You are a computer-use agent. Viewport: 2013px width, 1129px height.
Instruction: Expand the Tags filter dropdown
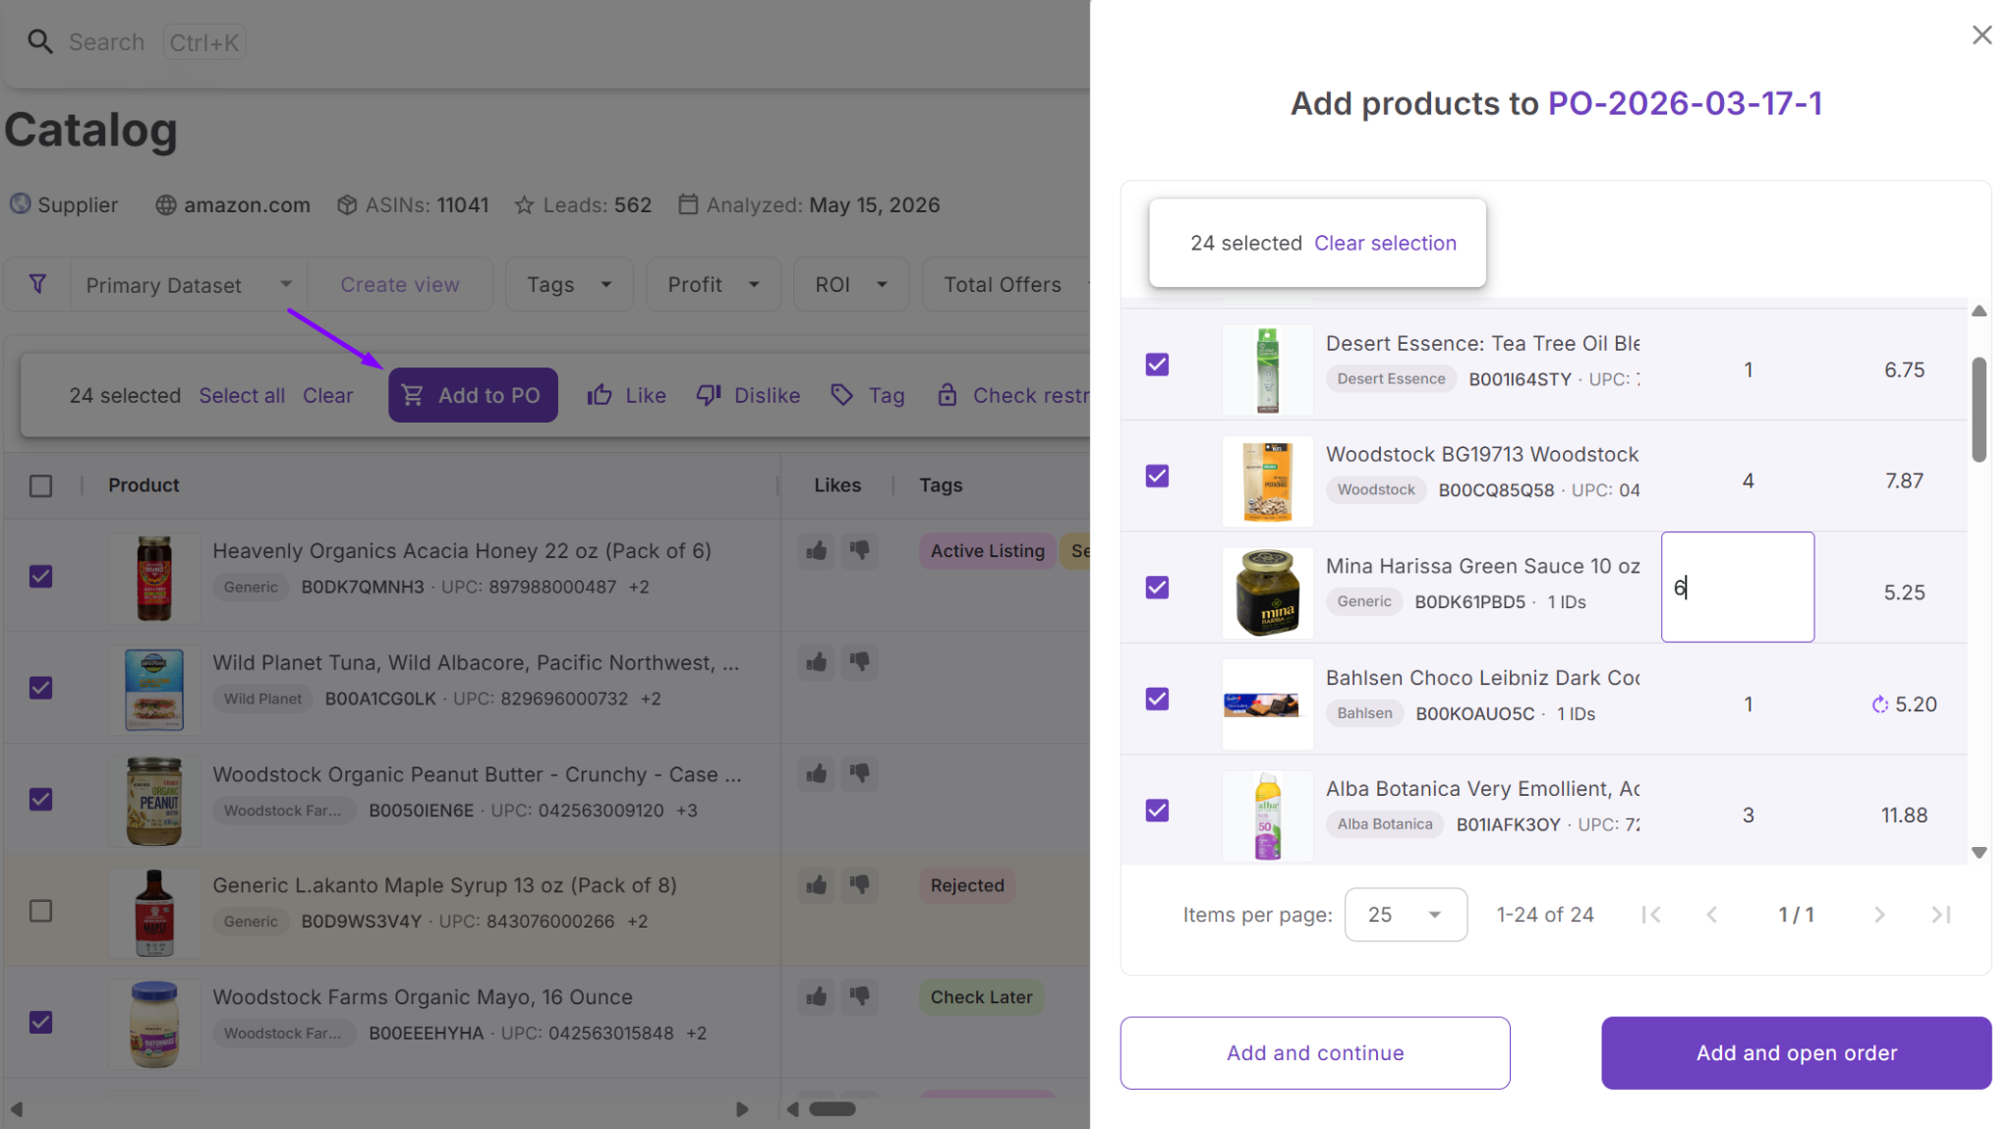(x=569, y=285)
